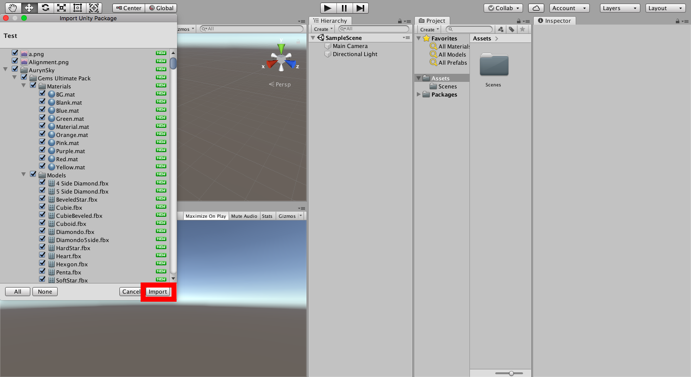
Task: Click Cancel in import dialog
Action: click(x=131, y=292)
